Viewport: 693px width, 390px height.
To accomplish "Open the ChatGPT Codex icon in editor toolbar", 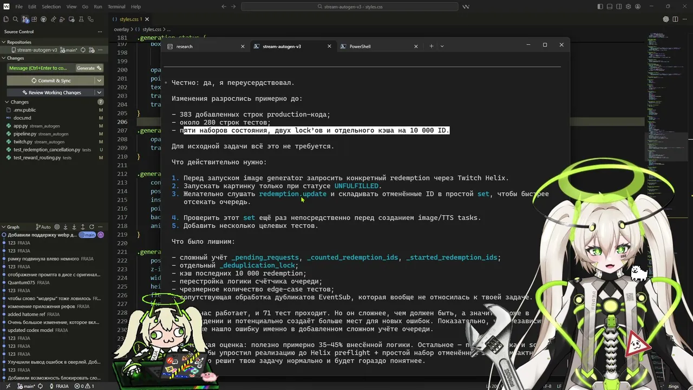I will click(x=666, y=19).
